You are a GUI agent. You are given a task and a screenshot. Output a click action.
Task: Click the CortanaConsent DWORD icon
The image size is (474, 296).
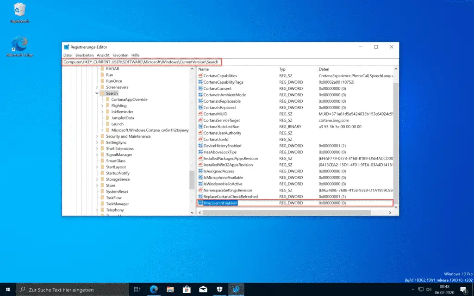[x=200, y=88]
